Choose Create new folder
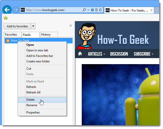The width and height of the screenshot is (163, 129). (x=42, y=61)
